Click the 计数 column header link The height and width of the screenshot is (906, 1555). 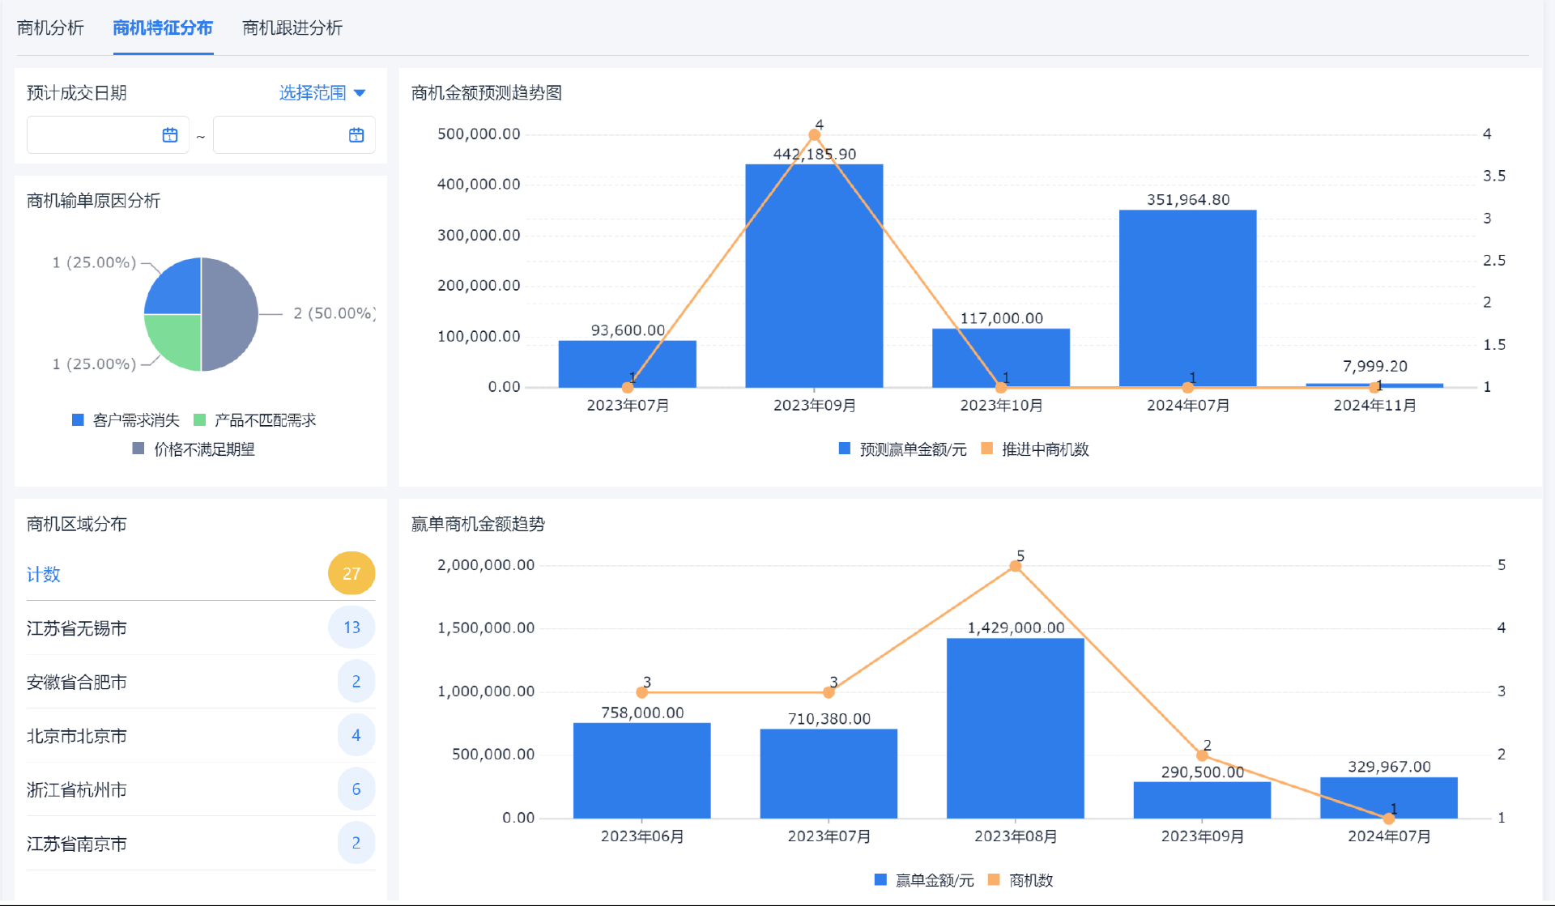tap(44, 575)
